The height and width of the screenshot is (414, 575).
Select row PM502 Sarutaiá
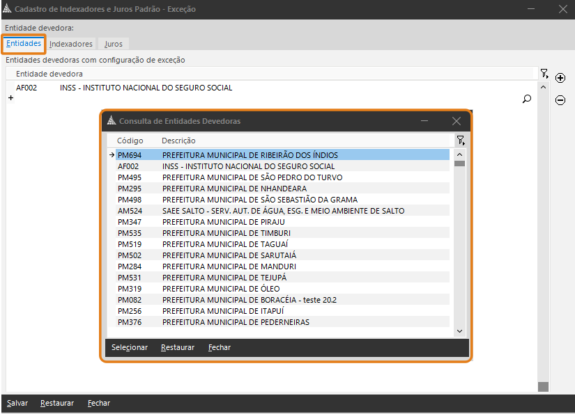tap(282, 255)
